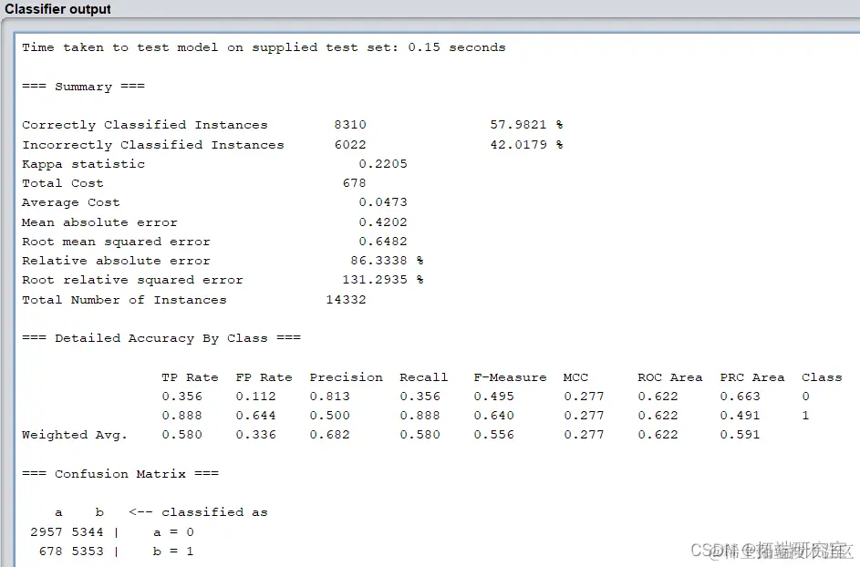Click the Average Cost value 0.0473
Viewport: 860px width, 567px height.
(383, 202)
